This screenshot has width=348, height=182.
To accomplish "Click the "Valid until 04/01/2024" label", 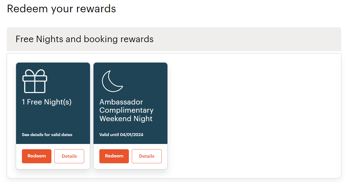I will click(121, 135).
